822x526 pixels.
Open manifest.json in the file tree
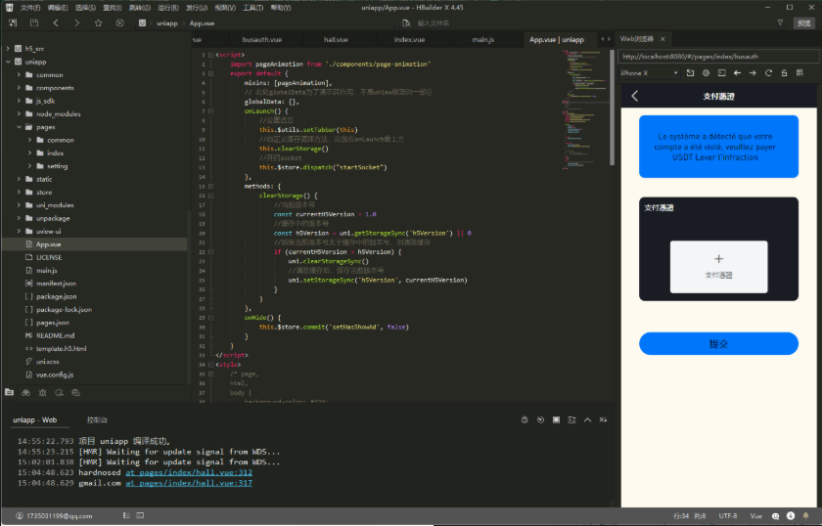click(56, 283)
